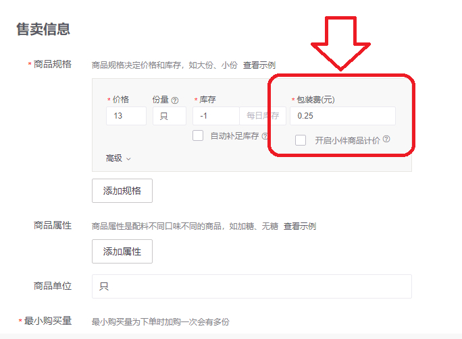Click the 包装费(元) label

pos(315,100)
